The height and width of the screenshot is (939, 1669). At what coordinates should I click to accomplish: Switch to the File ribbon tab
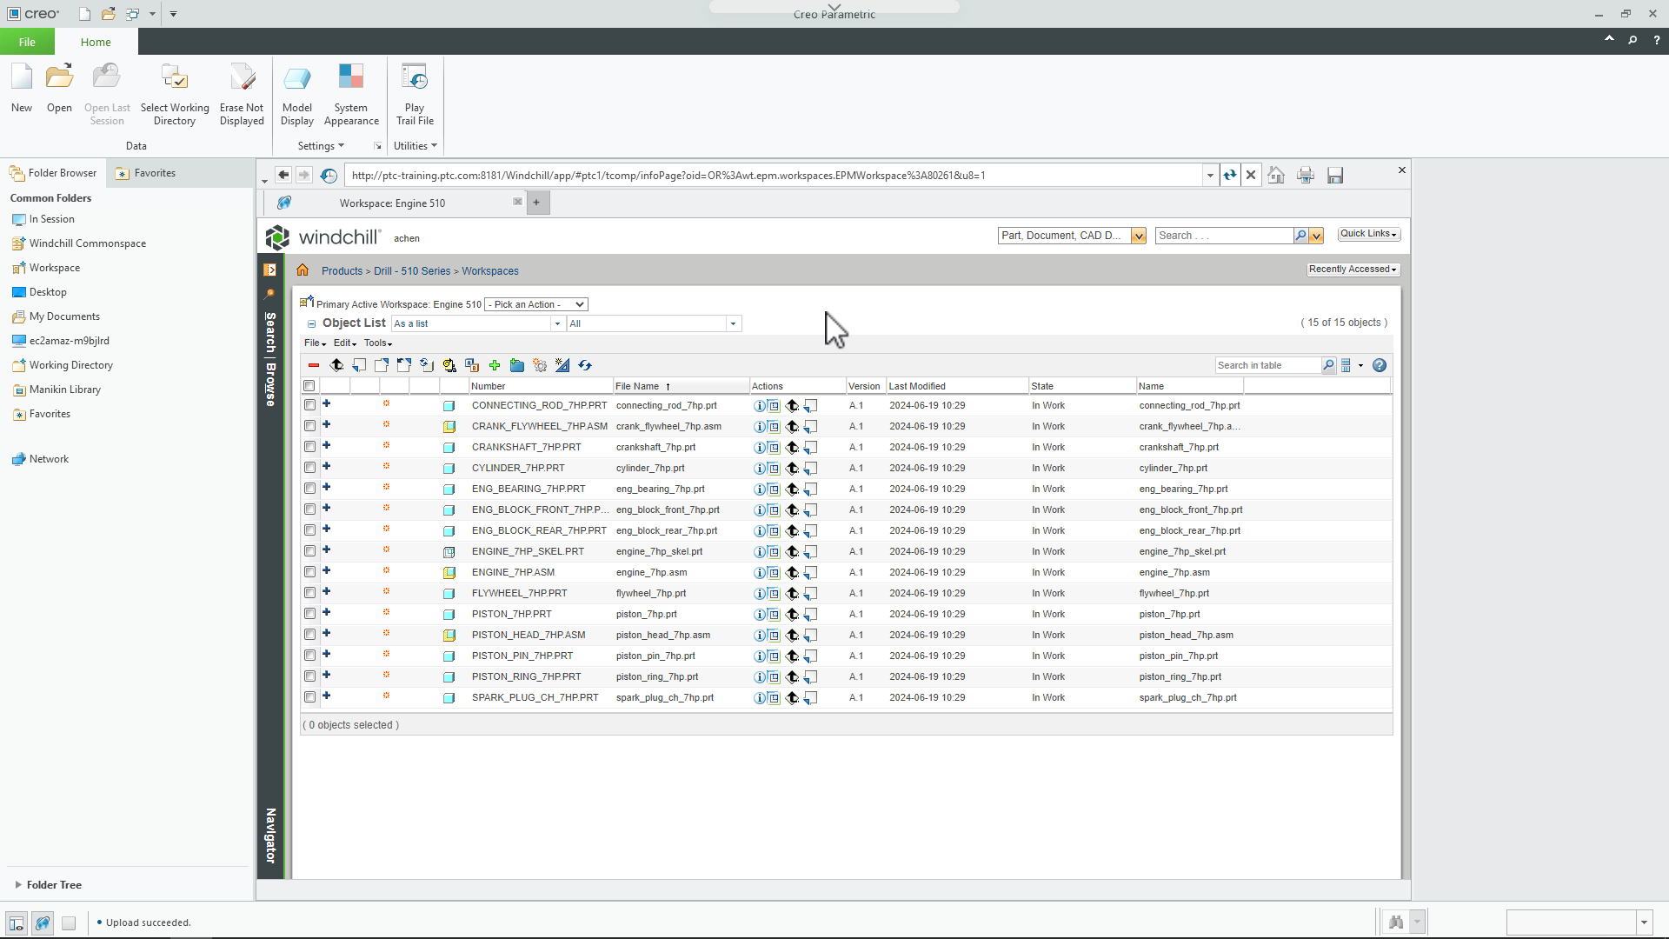click(x=27, y=41)
